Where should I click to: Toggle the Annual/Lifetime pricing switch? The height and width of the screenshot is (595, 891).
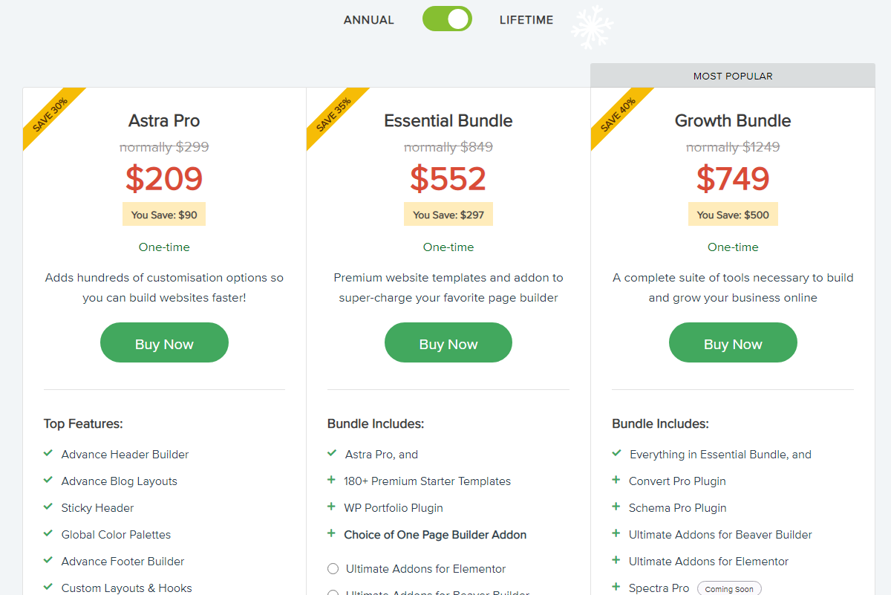click(447, 19)
